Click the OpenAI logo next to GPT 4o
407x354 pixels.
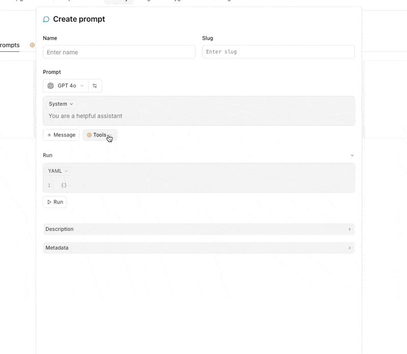pos(50,85)
